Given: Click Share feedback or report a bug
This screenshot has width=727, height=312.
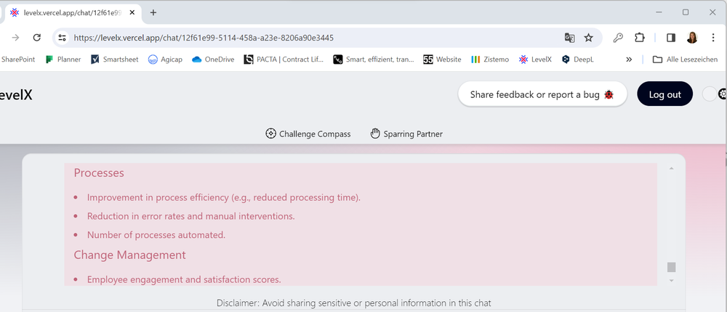Looking at the screenshot, I should 542,94.
